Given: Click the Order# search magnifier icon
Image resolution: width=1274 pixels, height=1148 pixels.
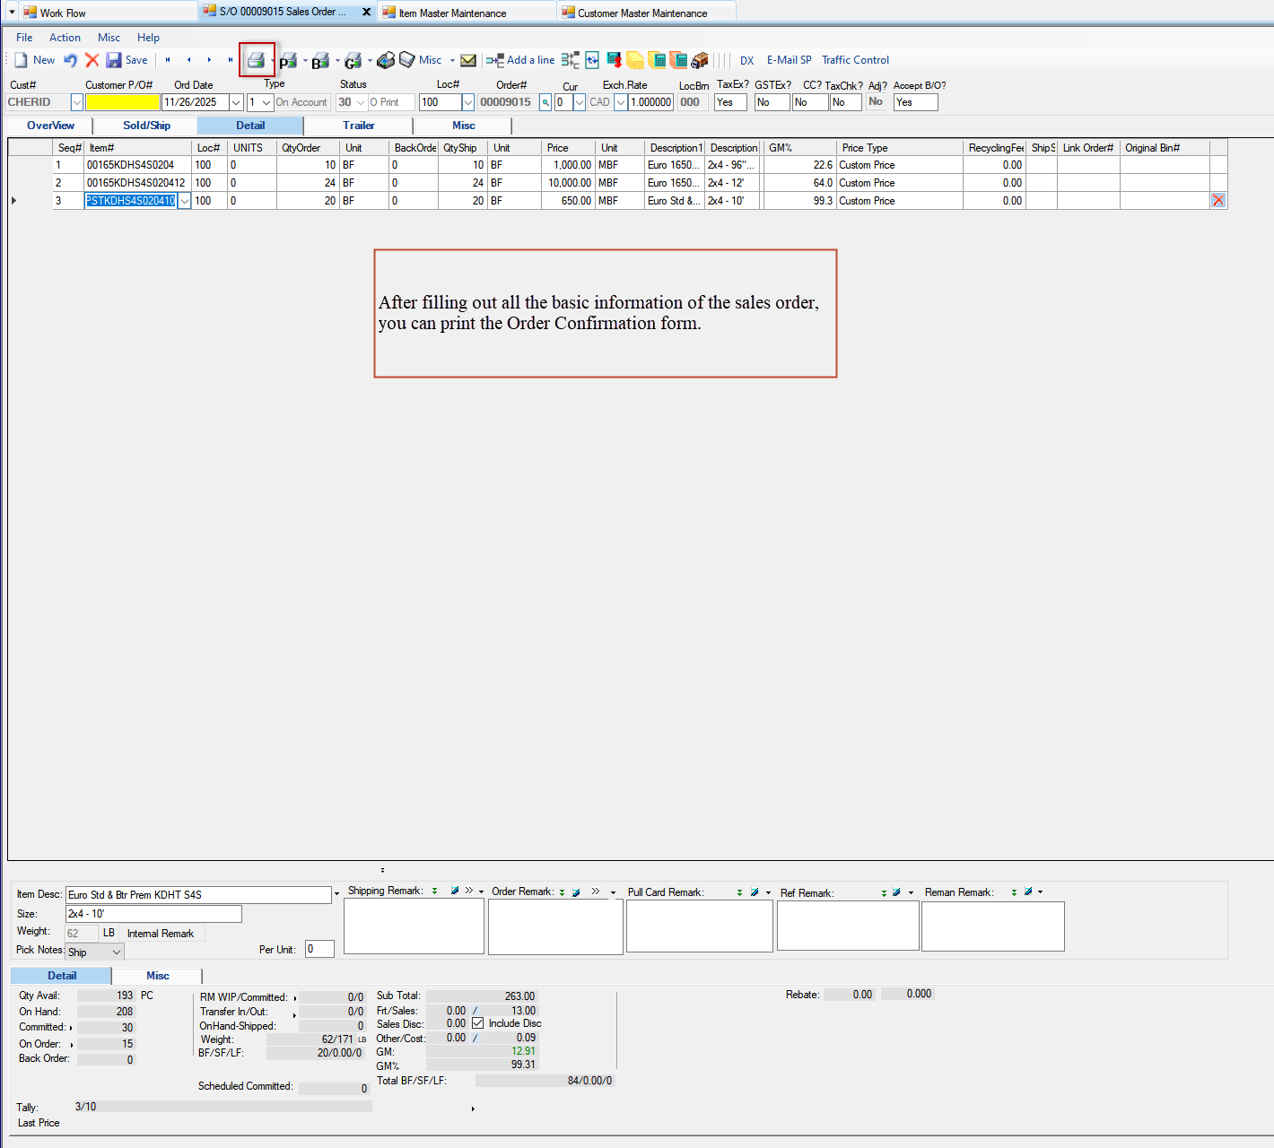Looking at the screenshot, I should click(x=545, y=102).
